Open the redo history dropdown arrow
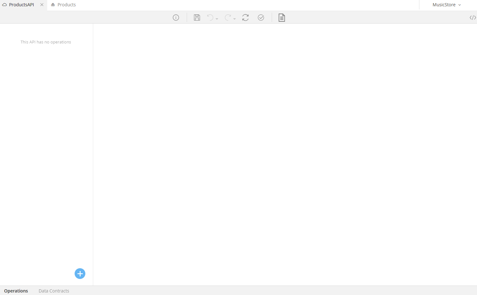Image resolution: width=477 pixels, height=295 pixels. coord(234,18)
